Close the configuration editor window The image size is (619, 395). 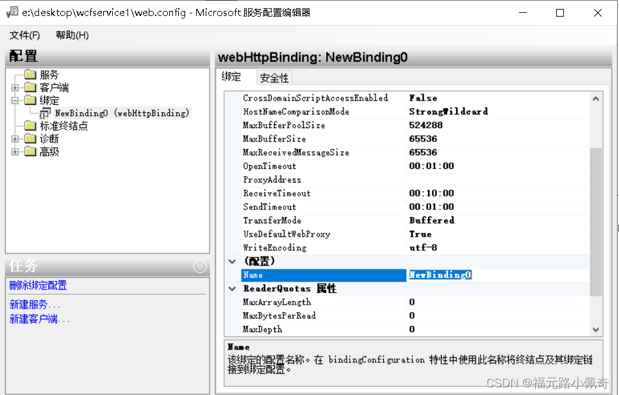pos(598,13)
